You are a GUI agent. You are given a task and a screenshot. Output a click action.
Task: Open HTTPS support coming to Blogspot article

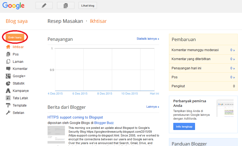tap(75, 117)
